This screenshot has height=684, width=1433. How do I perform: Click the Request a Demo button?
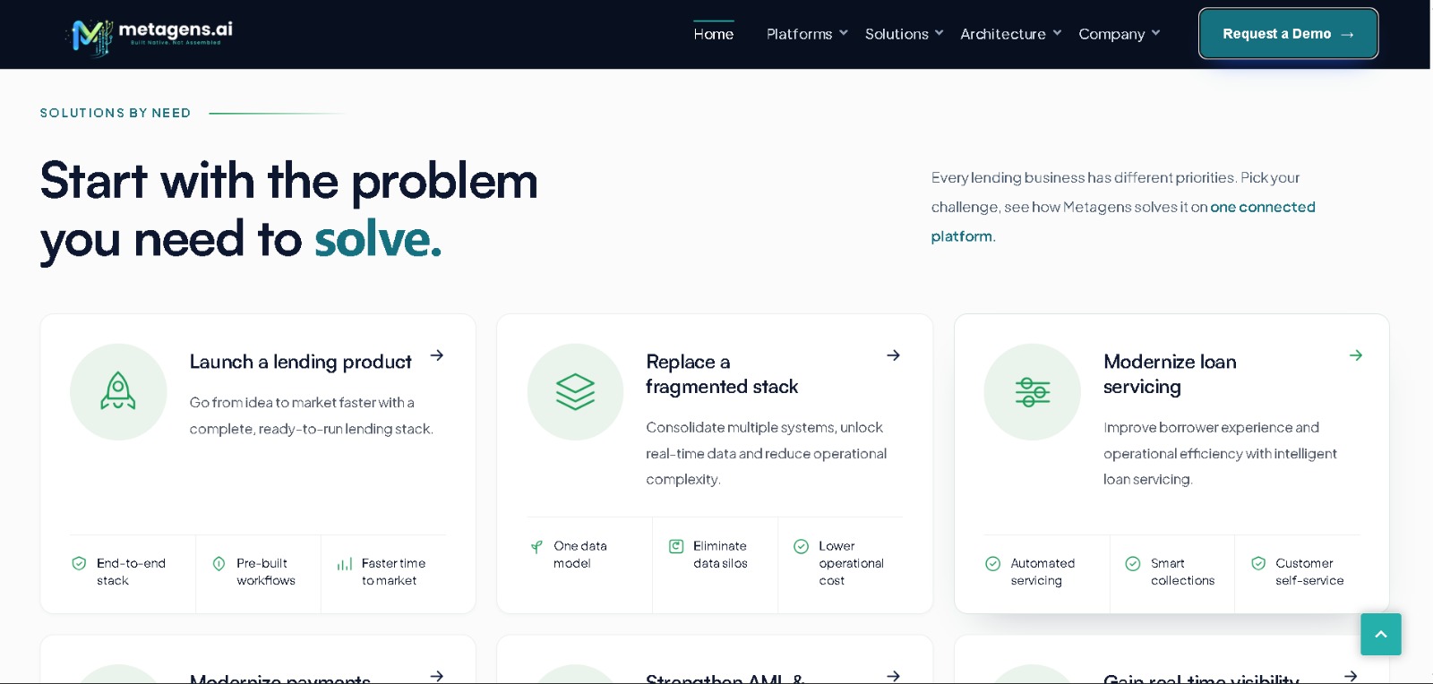coord(1288,34)
